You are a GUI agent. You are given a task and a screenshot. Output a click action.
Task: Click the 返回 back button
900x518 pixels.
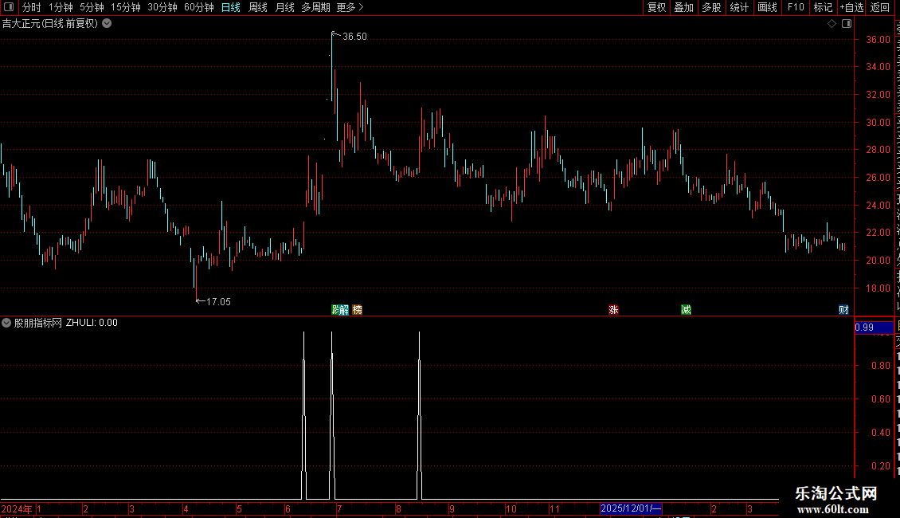(880, 7)
